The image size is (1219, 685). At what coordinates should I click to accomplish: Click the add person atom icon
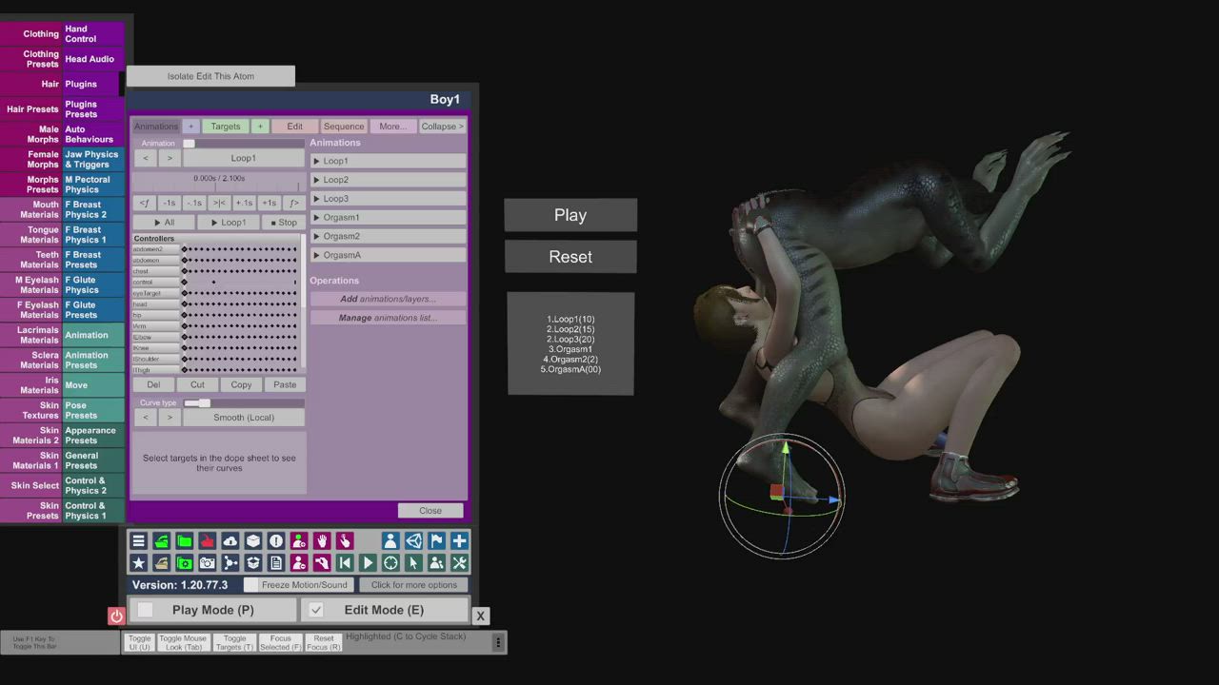tap(299, 540)
